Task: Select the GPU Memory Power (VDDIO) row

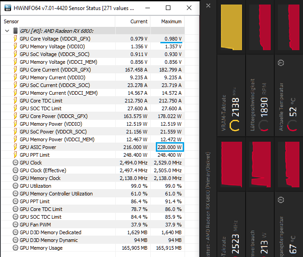Action: click(93, 124)
